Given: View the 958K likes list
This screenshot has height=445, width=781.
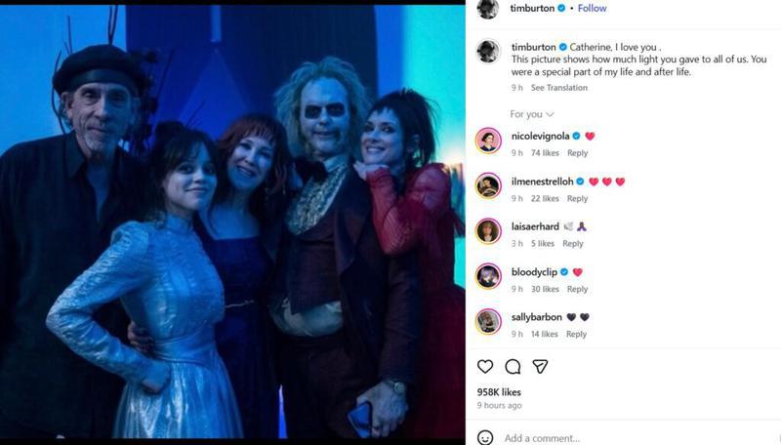Looking at the screenshot, I should [499, 392].
